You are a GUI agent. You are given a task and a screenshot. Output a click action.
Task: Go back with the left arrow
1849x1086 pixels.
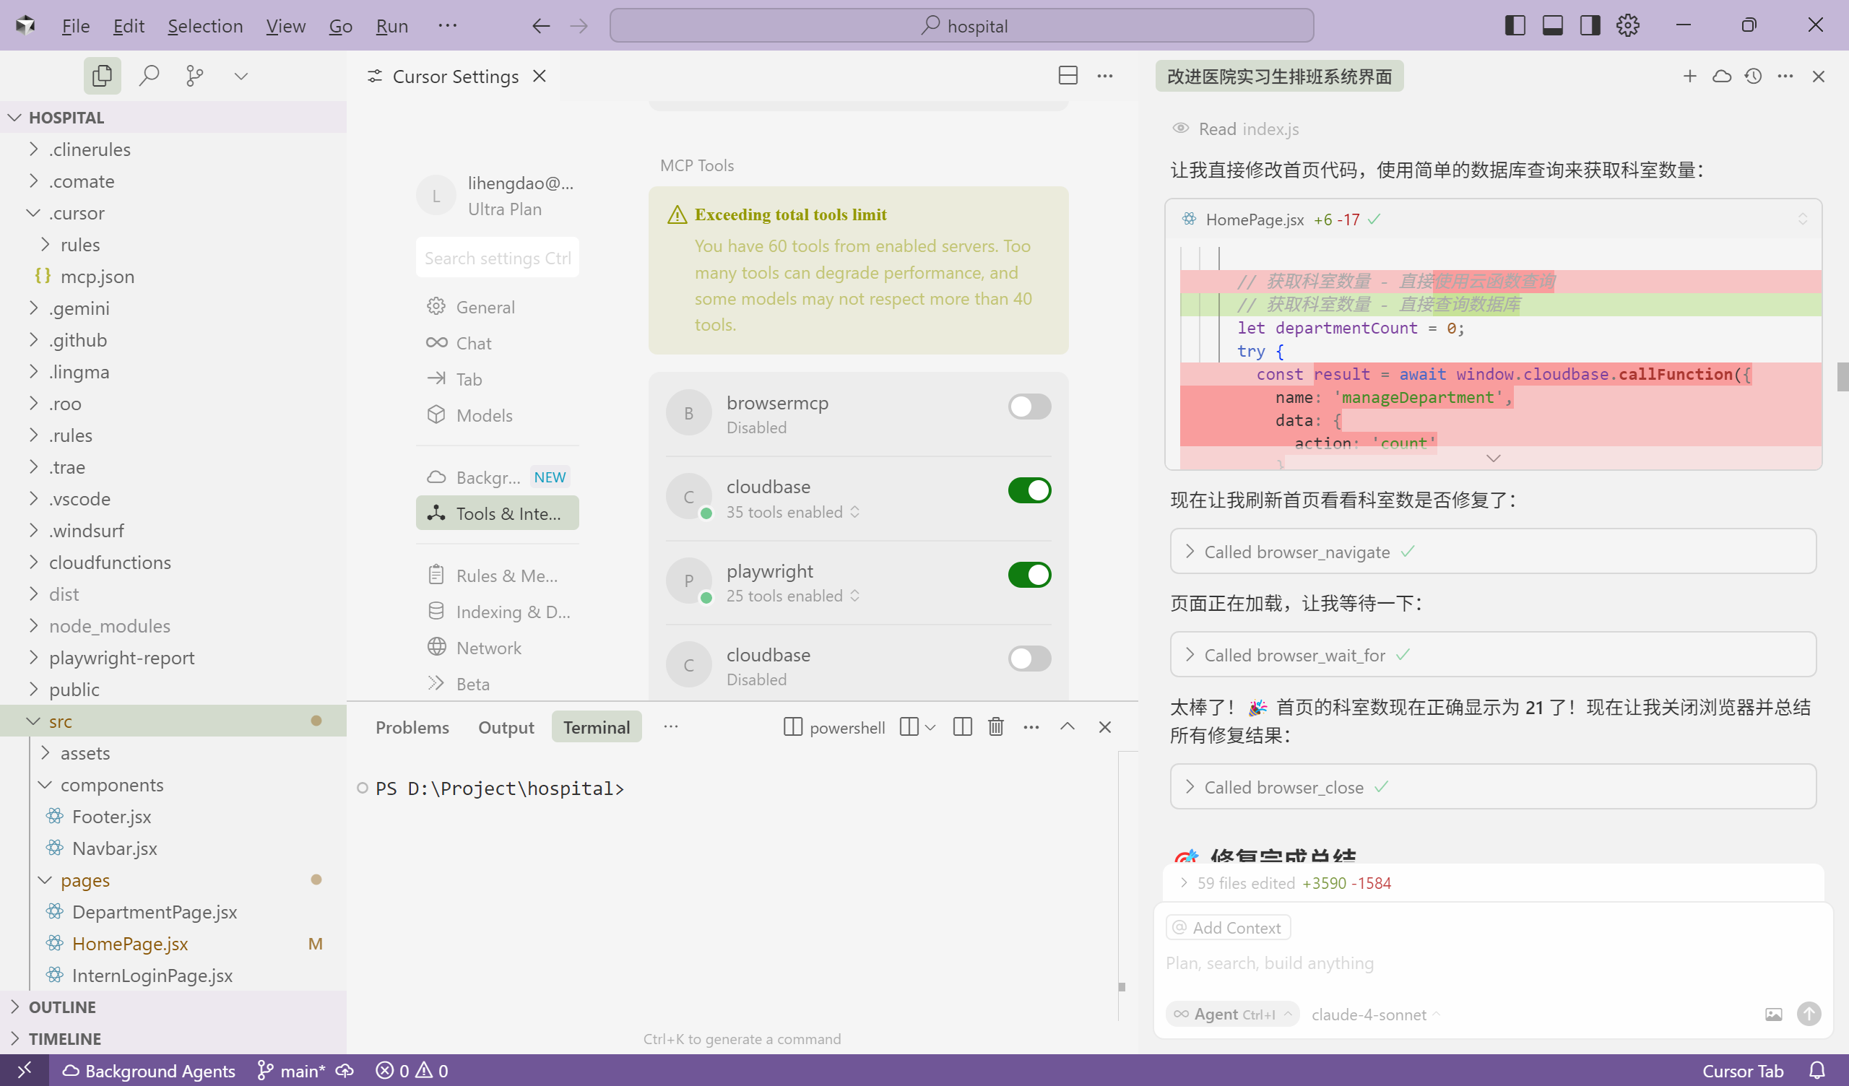pos(541,26)
